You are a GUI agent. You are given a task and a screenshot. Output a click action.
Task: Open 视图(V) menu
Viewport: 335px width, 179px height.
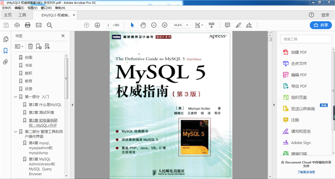point(32,8)
